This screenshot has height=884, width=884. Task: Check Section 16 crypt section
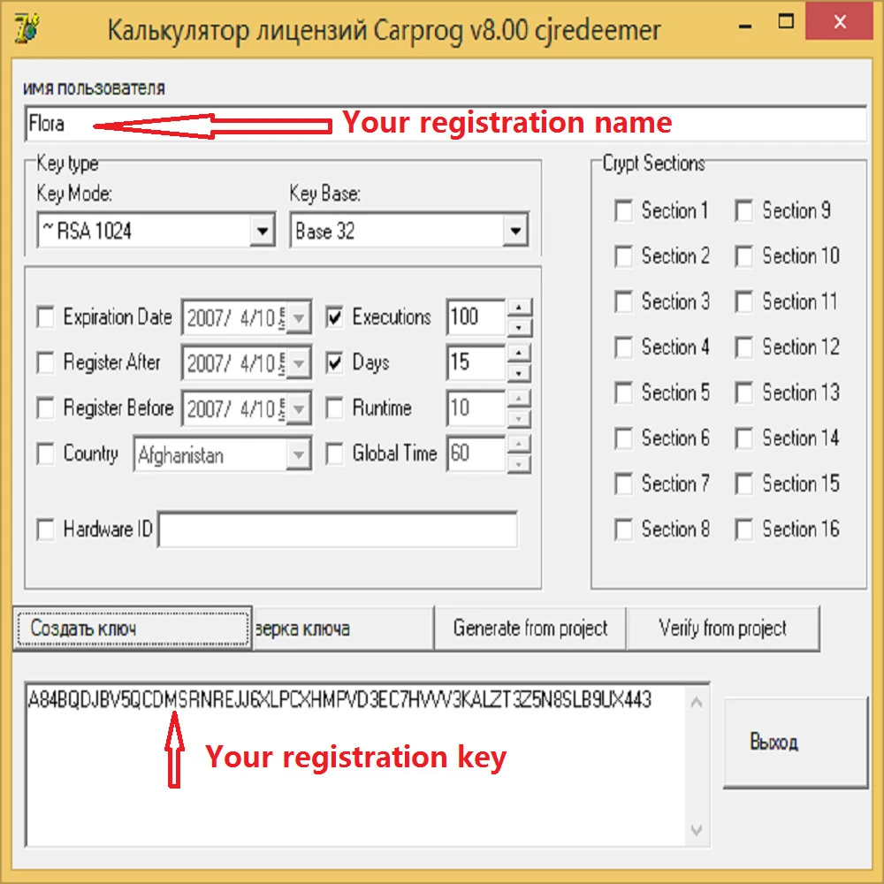point(744,530)
